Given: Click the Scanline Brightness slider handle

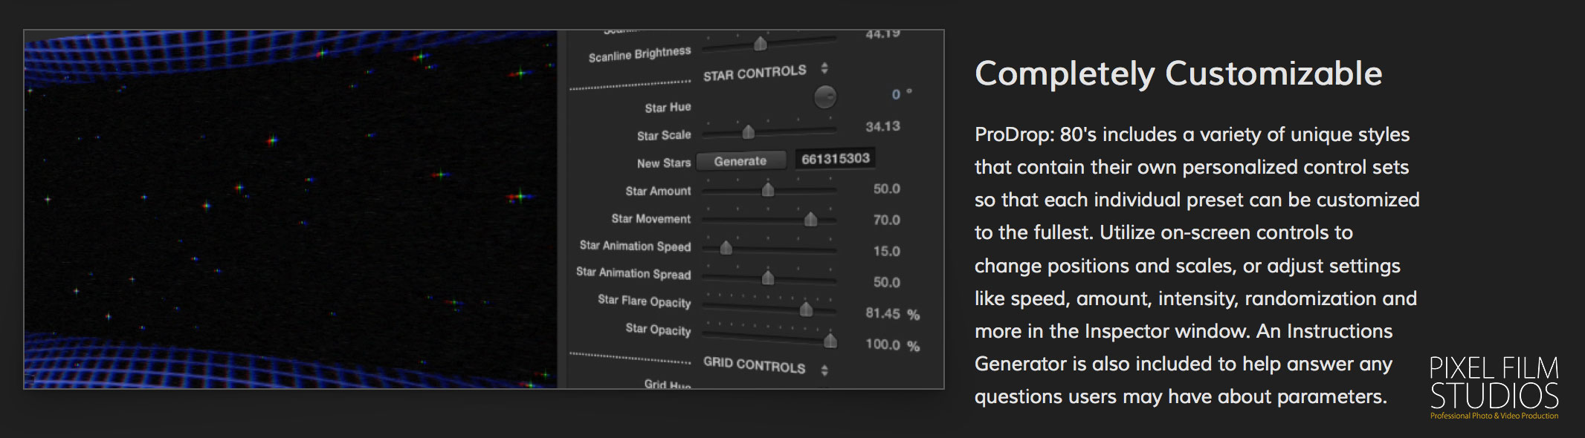Looking at the screenshot, I should pos(760,44).
